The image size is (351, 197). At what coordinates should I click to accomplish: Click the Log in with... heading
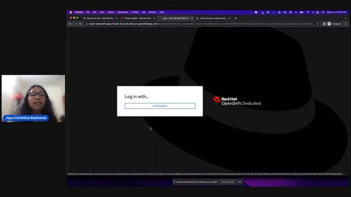pyautogui.click(x=137, y=96)
